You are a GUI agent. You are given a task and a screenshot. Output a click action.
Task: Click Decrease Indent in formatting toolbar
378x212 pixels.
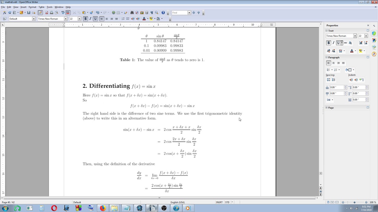coord(133,19)
